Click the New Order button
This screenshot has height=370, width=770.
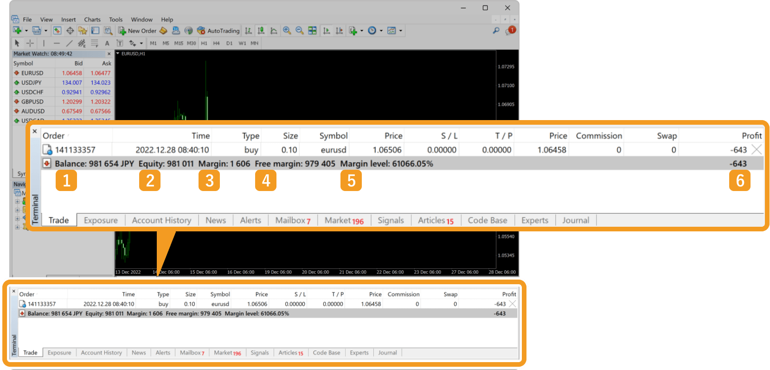point(137,31)
